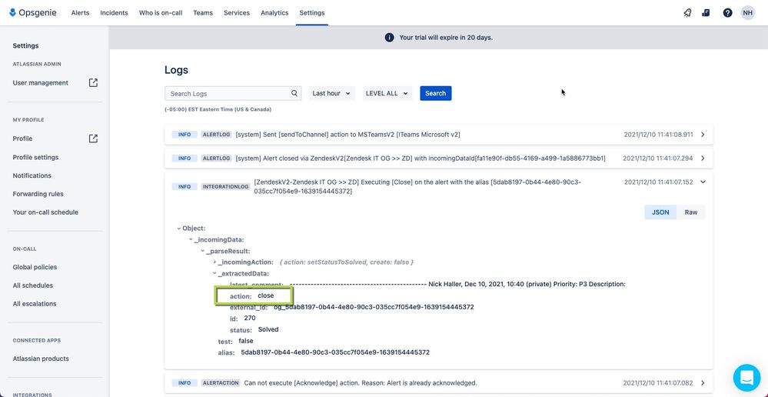Screen dimensions: 768x397
Task: Collapse the Object tree node
Action: point(179,229)
